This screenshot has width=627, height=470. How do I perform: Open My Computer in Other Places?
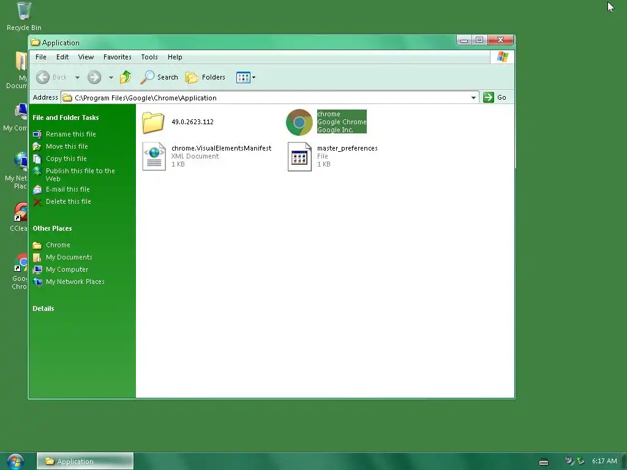click(x=67, y=269)
